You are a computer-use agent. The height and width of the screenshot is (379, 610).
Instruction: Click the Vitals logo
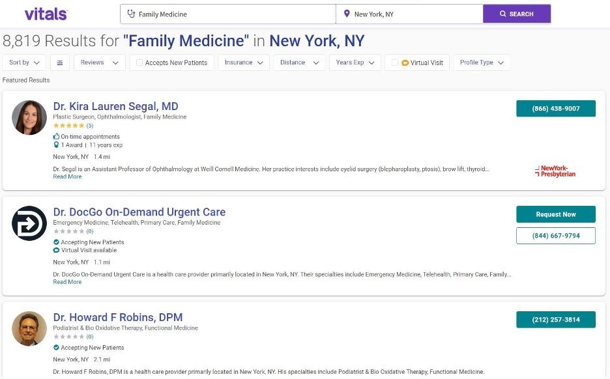(x=46, y=14)
